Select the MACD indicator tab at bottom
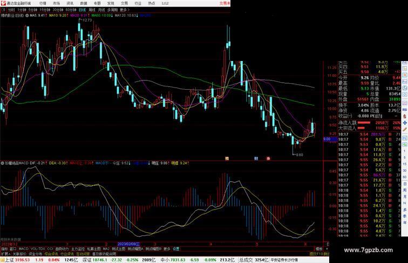Image resolution: width=408 pixels, height=263 pixels. pos(23,249)
